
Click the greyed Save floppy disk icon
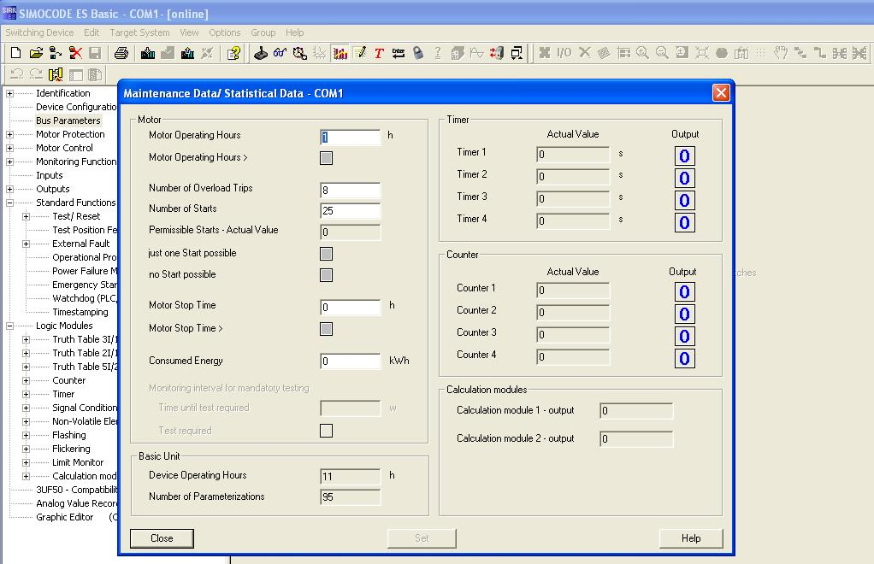click(x=95, y=53)
